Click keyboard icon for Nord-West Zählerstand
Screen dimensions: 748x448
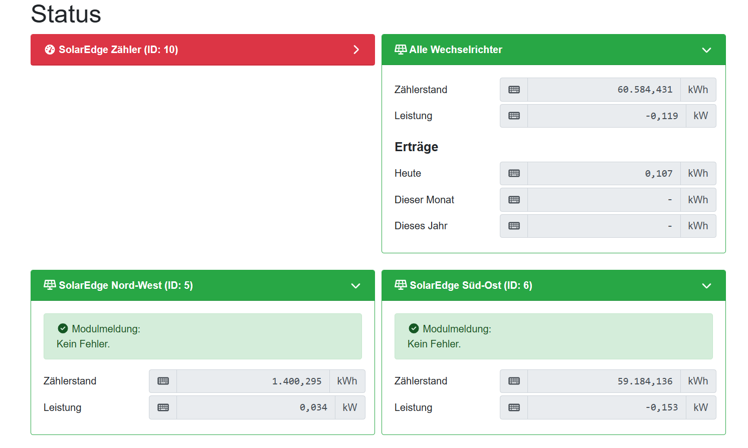[163, 381]
